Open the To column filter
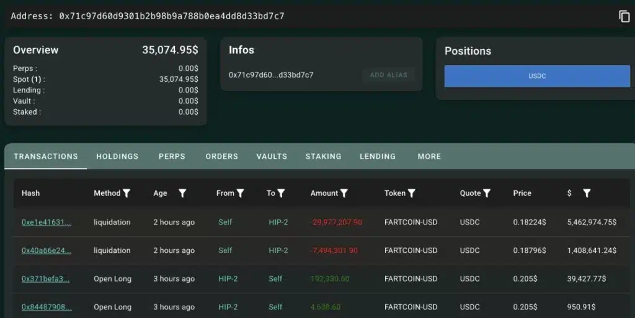 coord(281,193)
